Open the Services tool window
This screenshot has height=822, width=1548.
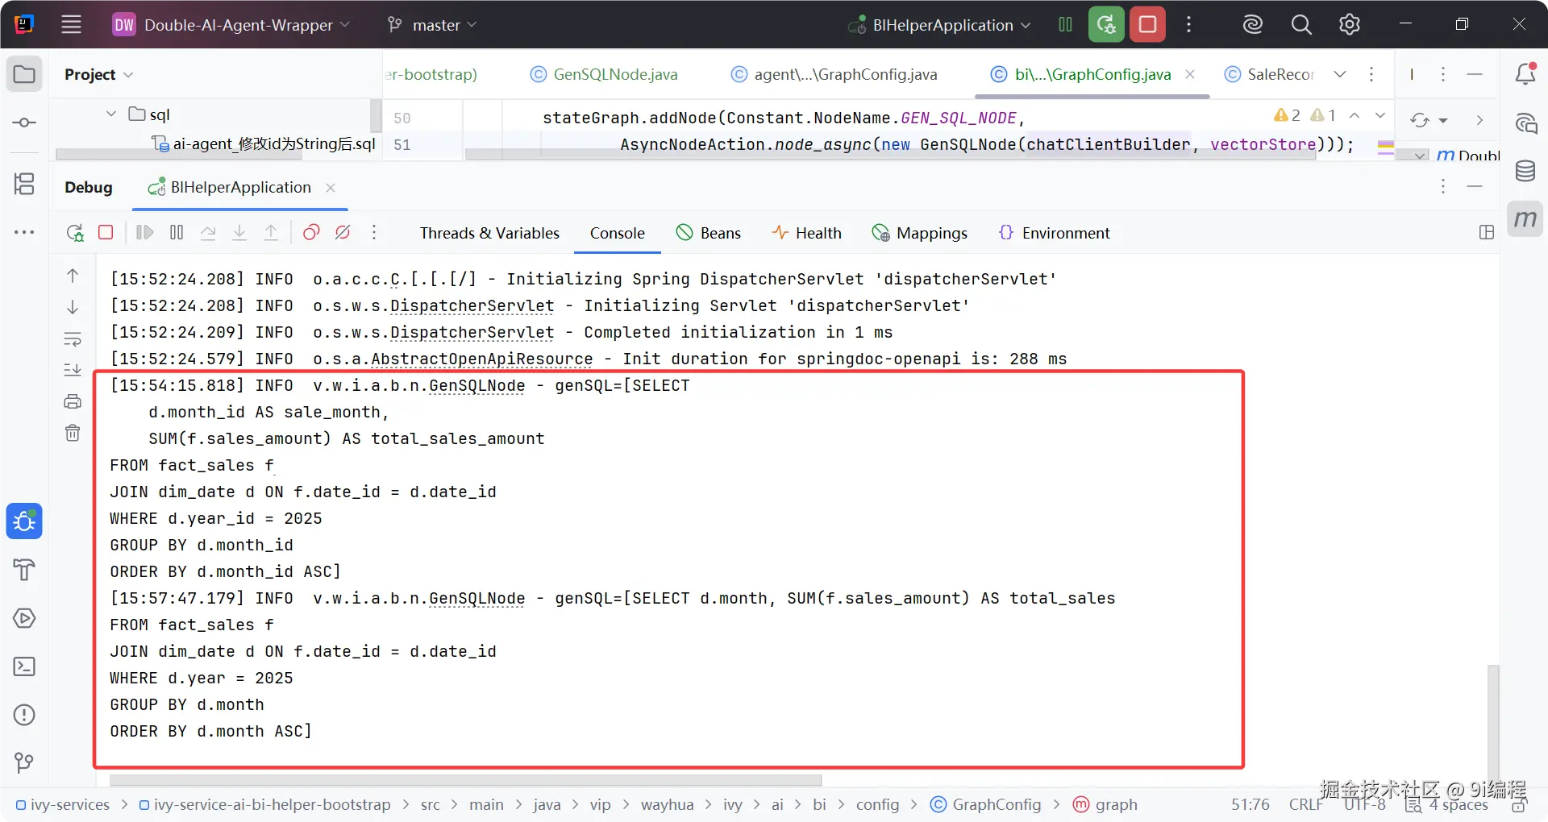coord(24,618)
